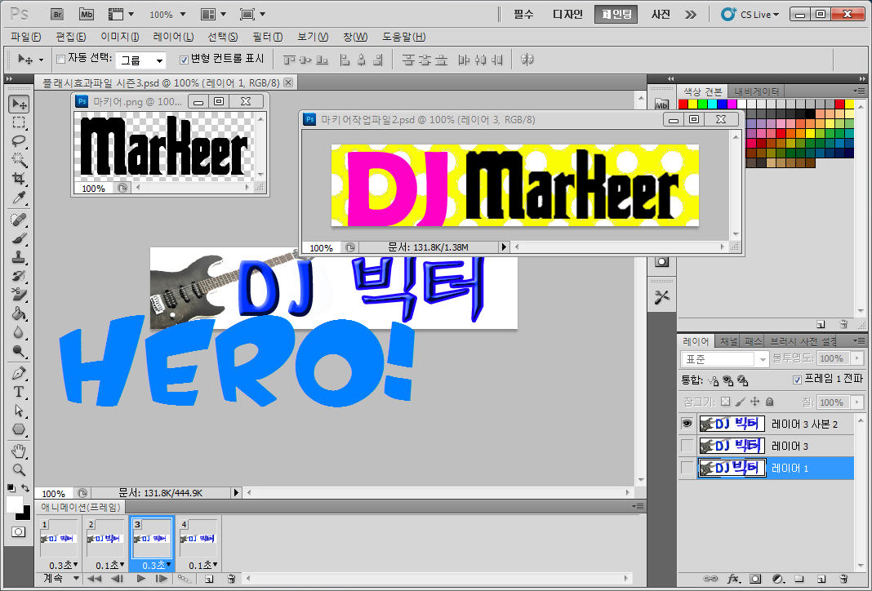The height and width of the screenshot is (591, 872).
Task: Switch to Design workspace (디자인)
Action: click(567, 15)
